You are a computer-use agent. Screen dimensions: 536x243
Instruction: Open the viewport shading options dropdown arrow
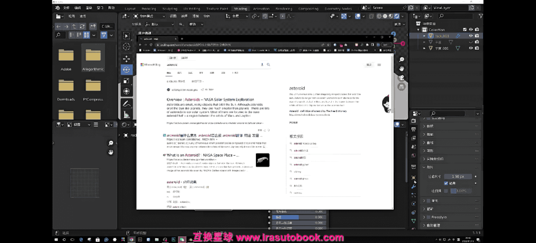(402, 16)
